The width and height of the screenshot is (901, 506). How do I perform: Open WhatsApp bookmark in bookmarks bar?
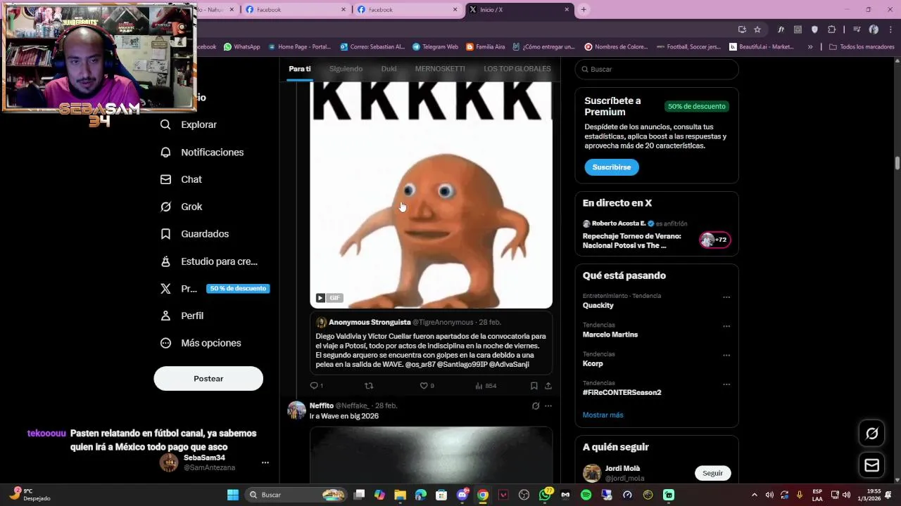[241, 47]
